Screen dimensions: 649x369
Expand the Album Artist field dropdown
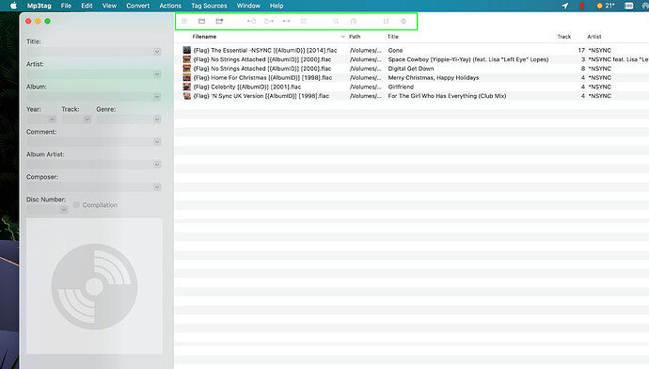click(157, 165)
